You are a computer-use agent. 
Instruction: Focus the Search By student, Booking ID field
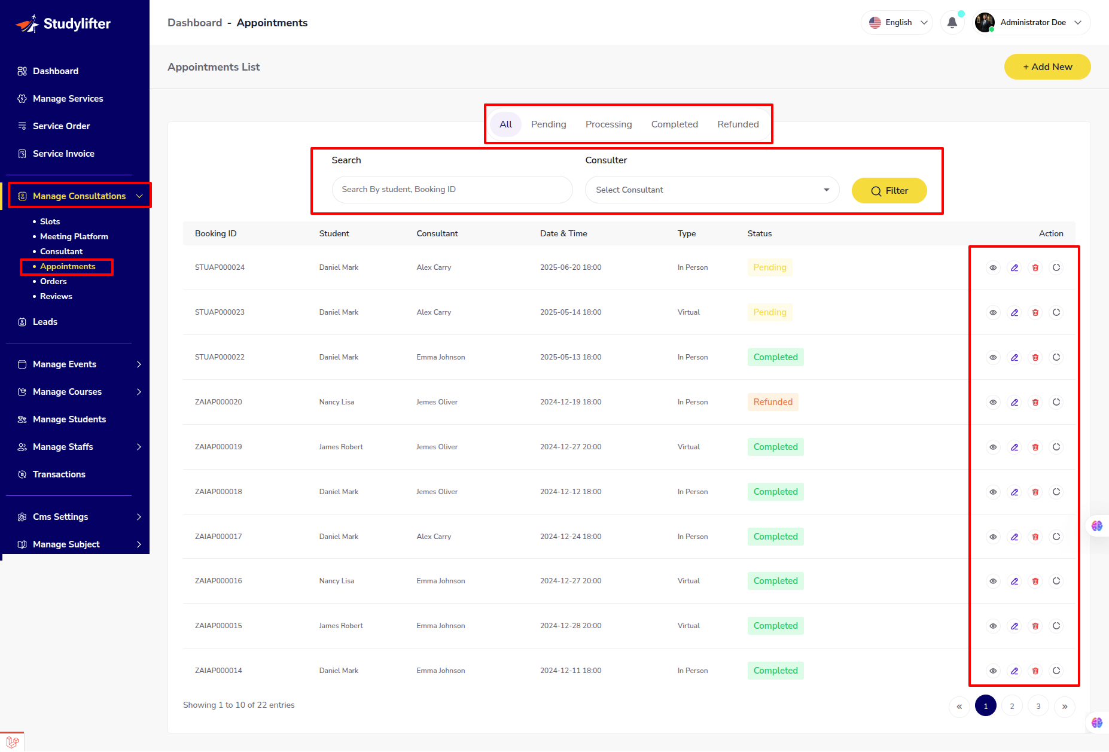pyautogui.click(x=452, y=190)
